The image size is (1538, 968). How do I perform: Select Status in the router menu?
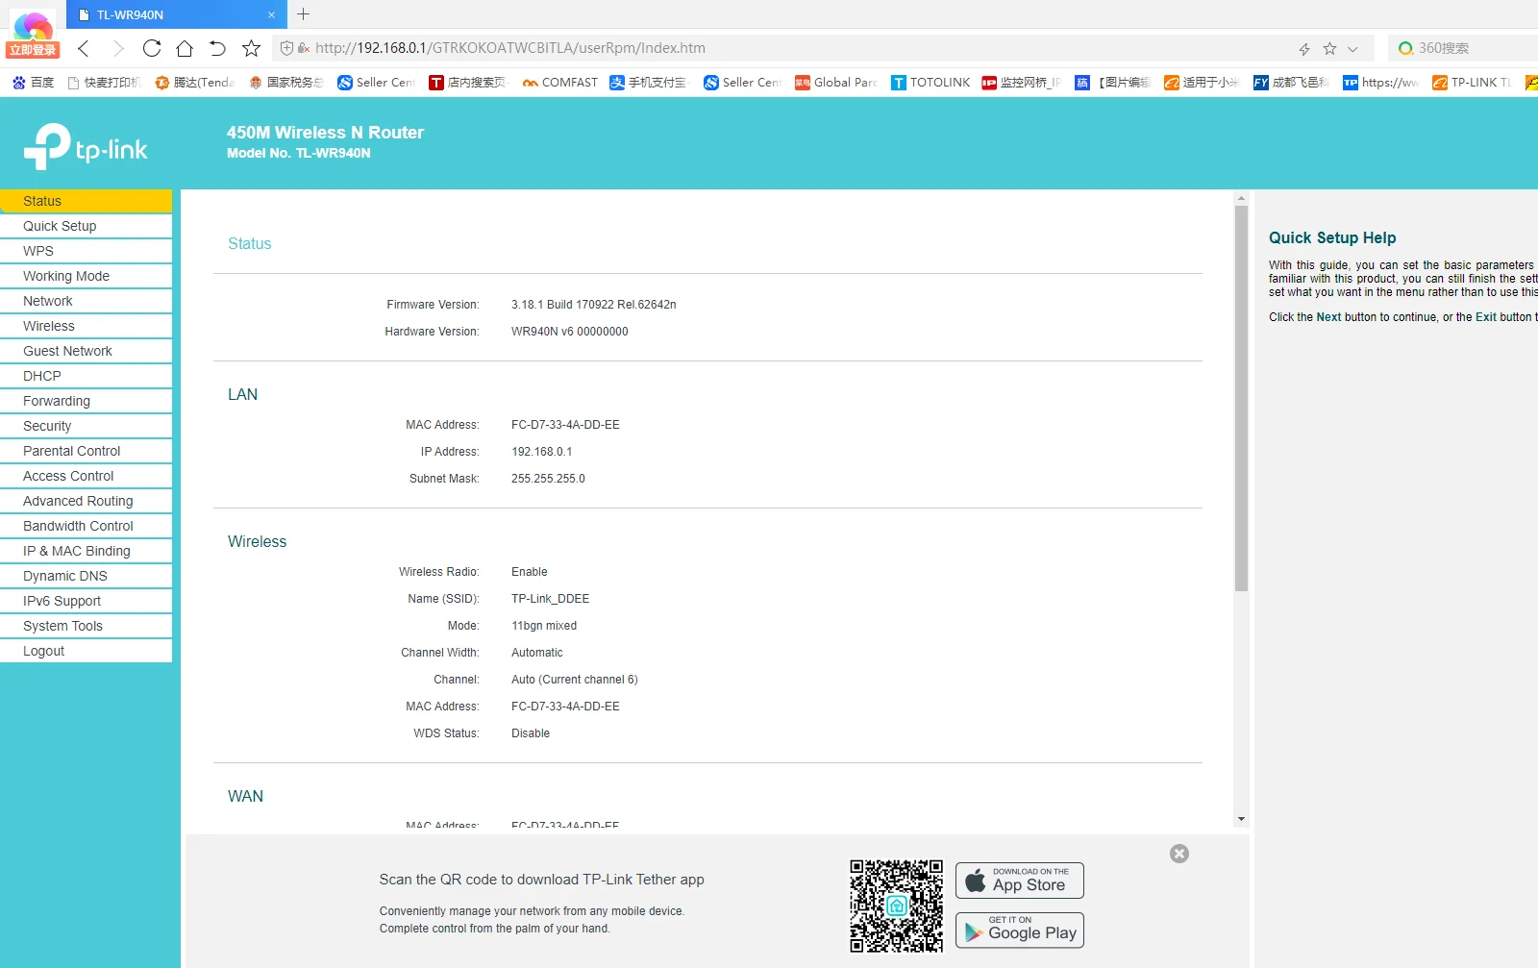coord(86,201)
